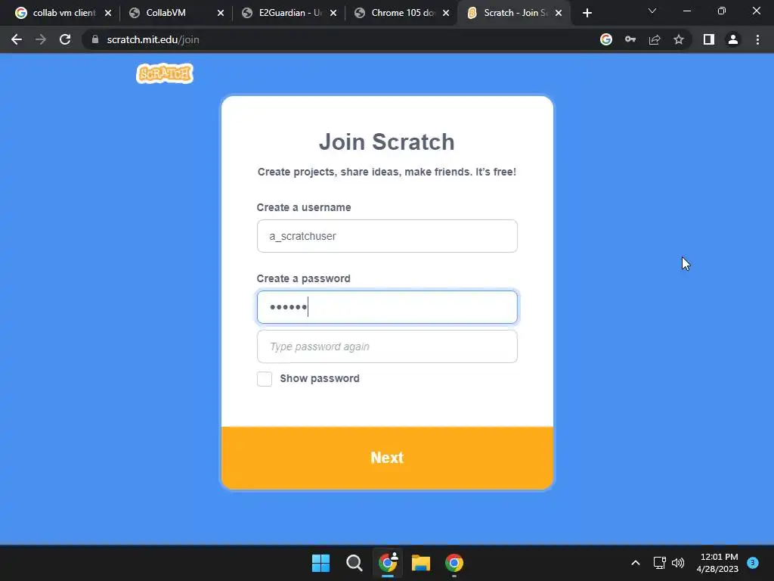This screenshot has height=581, width=774.
Task: Enable the Show password checkbox
Action: click(265, 379)
